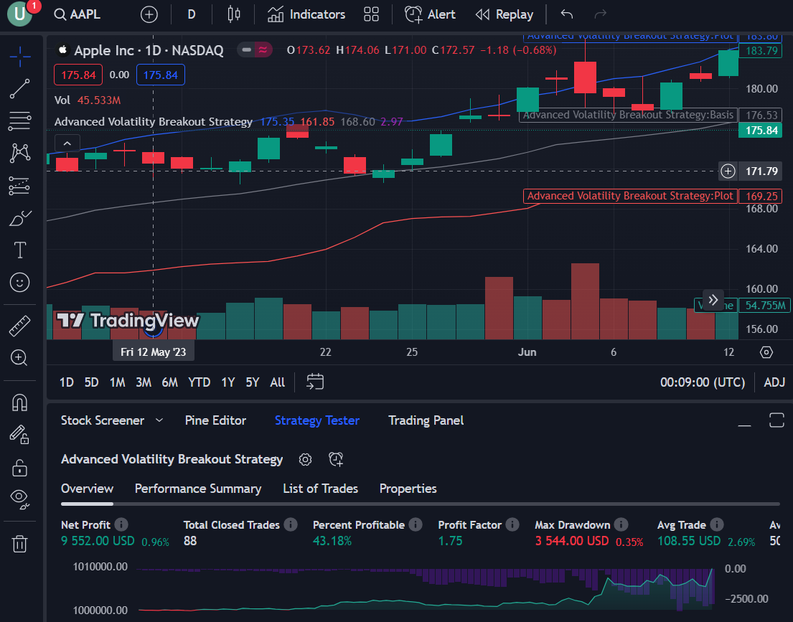Click the trash icon to remove drawings

click(19, 544)
